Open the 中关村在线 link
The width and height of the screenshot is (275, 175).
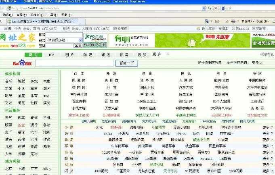[147, 108]
